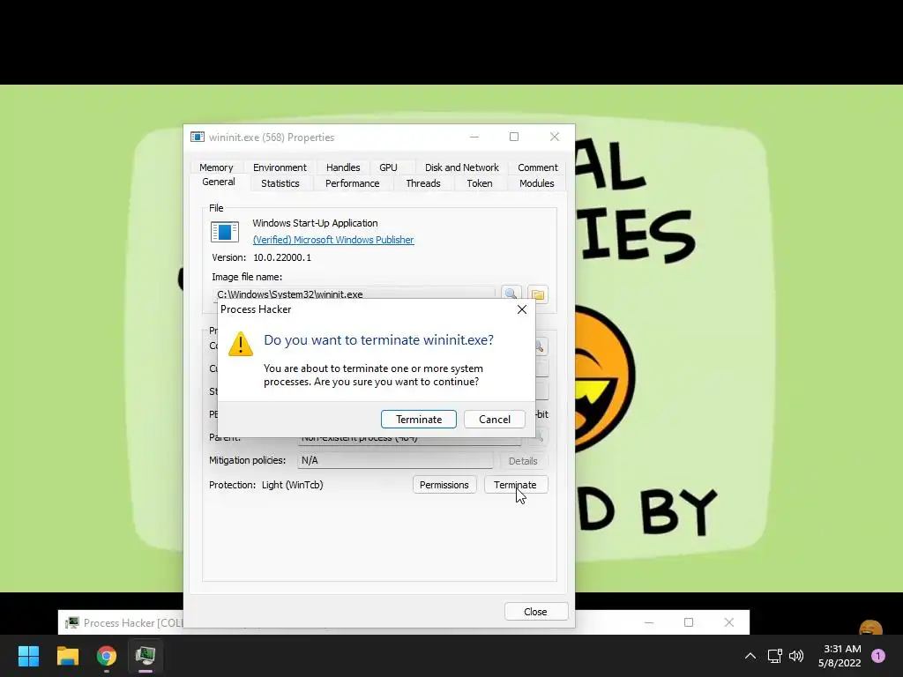Minimize the Process Hacker main window
This screenshot has height=677, width=903.
(x=649, y=622)
